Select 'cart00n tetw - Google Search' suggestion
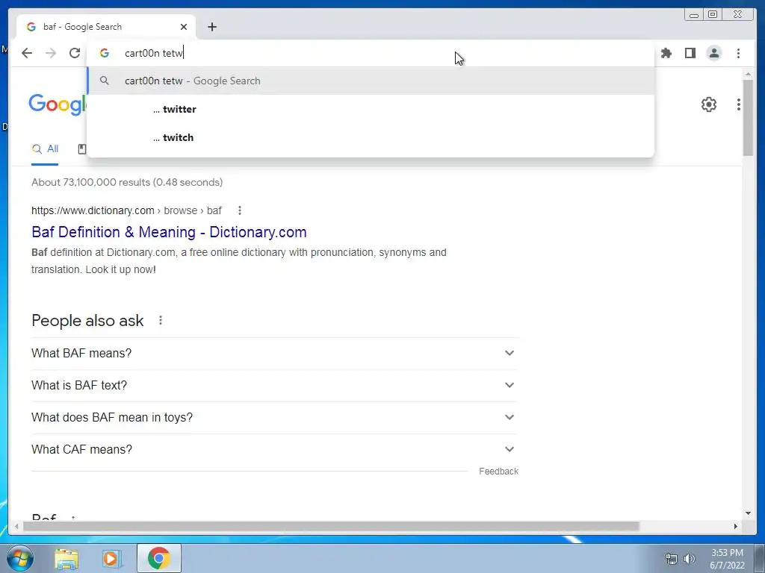 pos(371,81)
